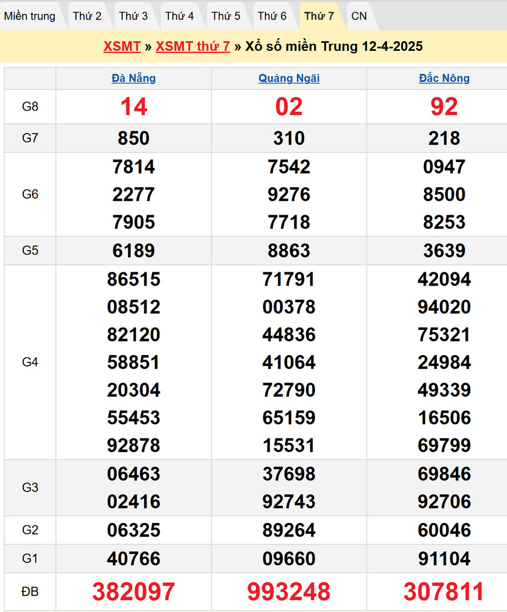Click the Đắc Nông special prize 307811
The image size is (507, 612).
point(444,592)
